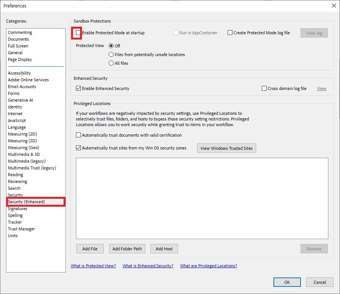Image resolution: width=340 pixels, height=294 pixels.
Task: Open Tracker category
Action: 15,222
